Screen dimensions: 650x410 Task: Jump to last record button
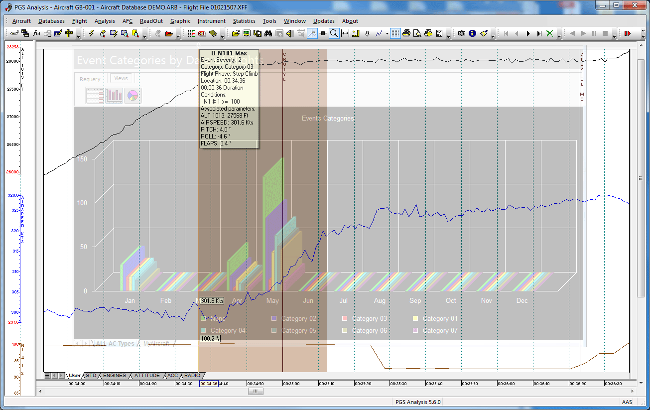539,33
